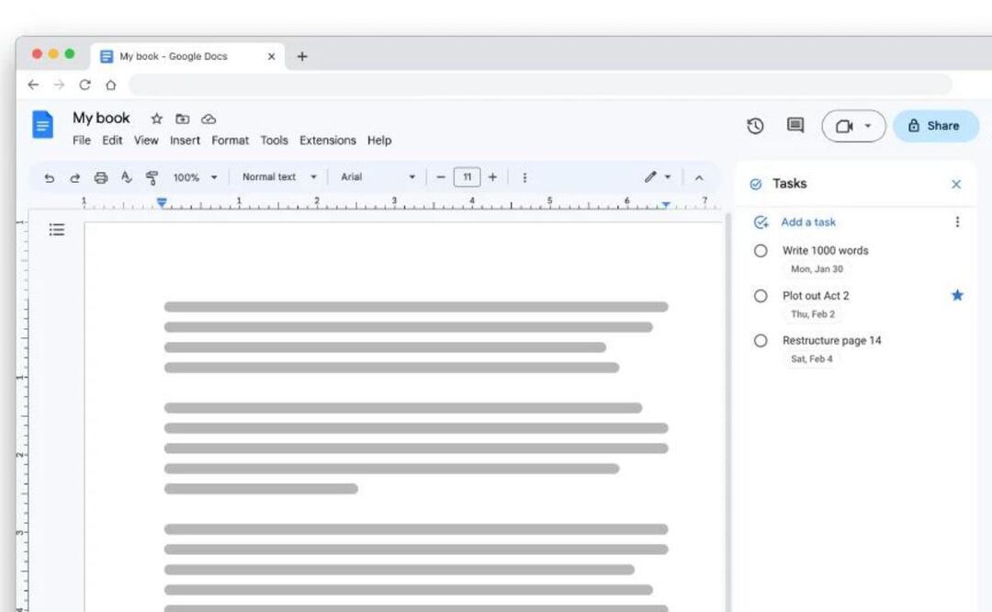Unstar the 'Plot out Act 2' task
992x612 pixels.
point(957,295)
